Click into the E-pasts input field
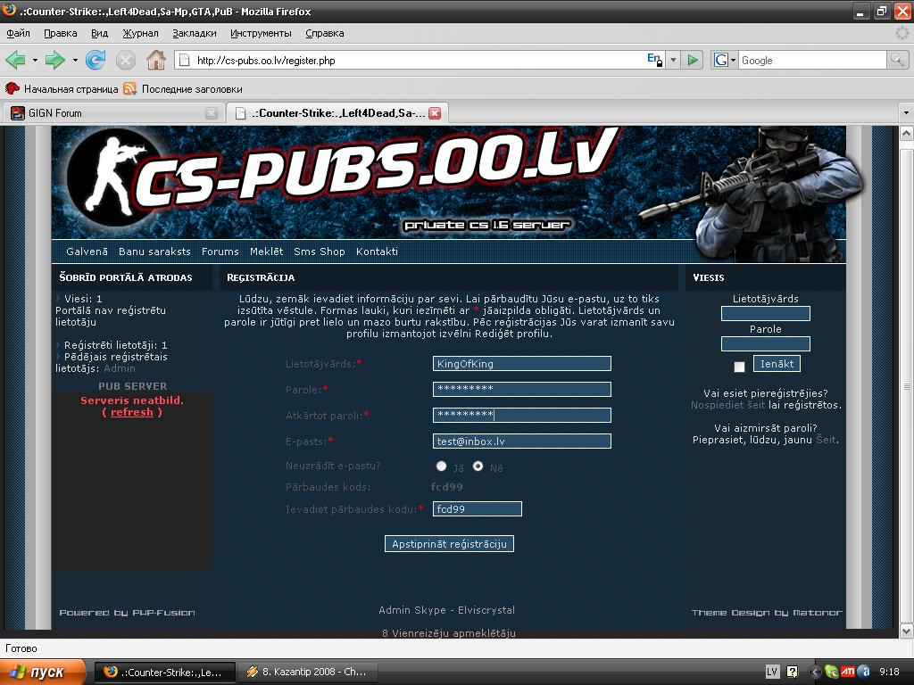The image size is (914, 685). click(x=521, y=441)
